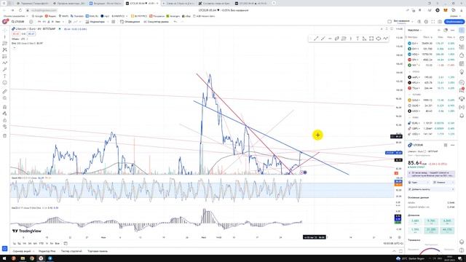466x262 pixels.
Task: Toggle lock all drawings in left sidebar
Action: 5,120
